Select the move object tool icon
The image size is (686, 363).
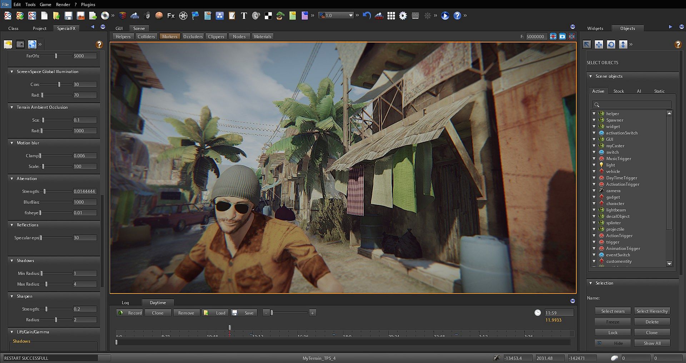point(599,44)
